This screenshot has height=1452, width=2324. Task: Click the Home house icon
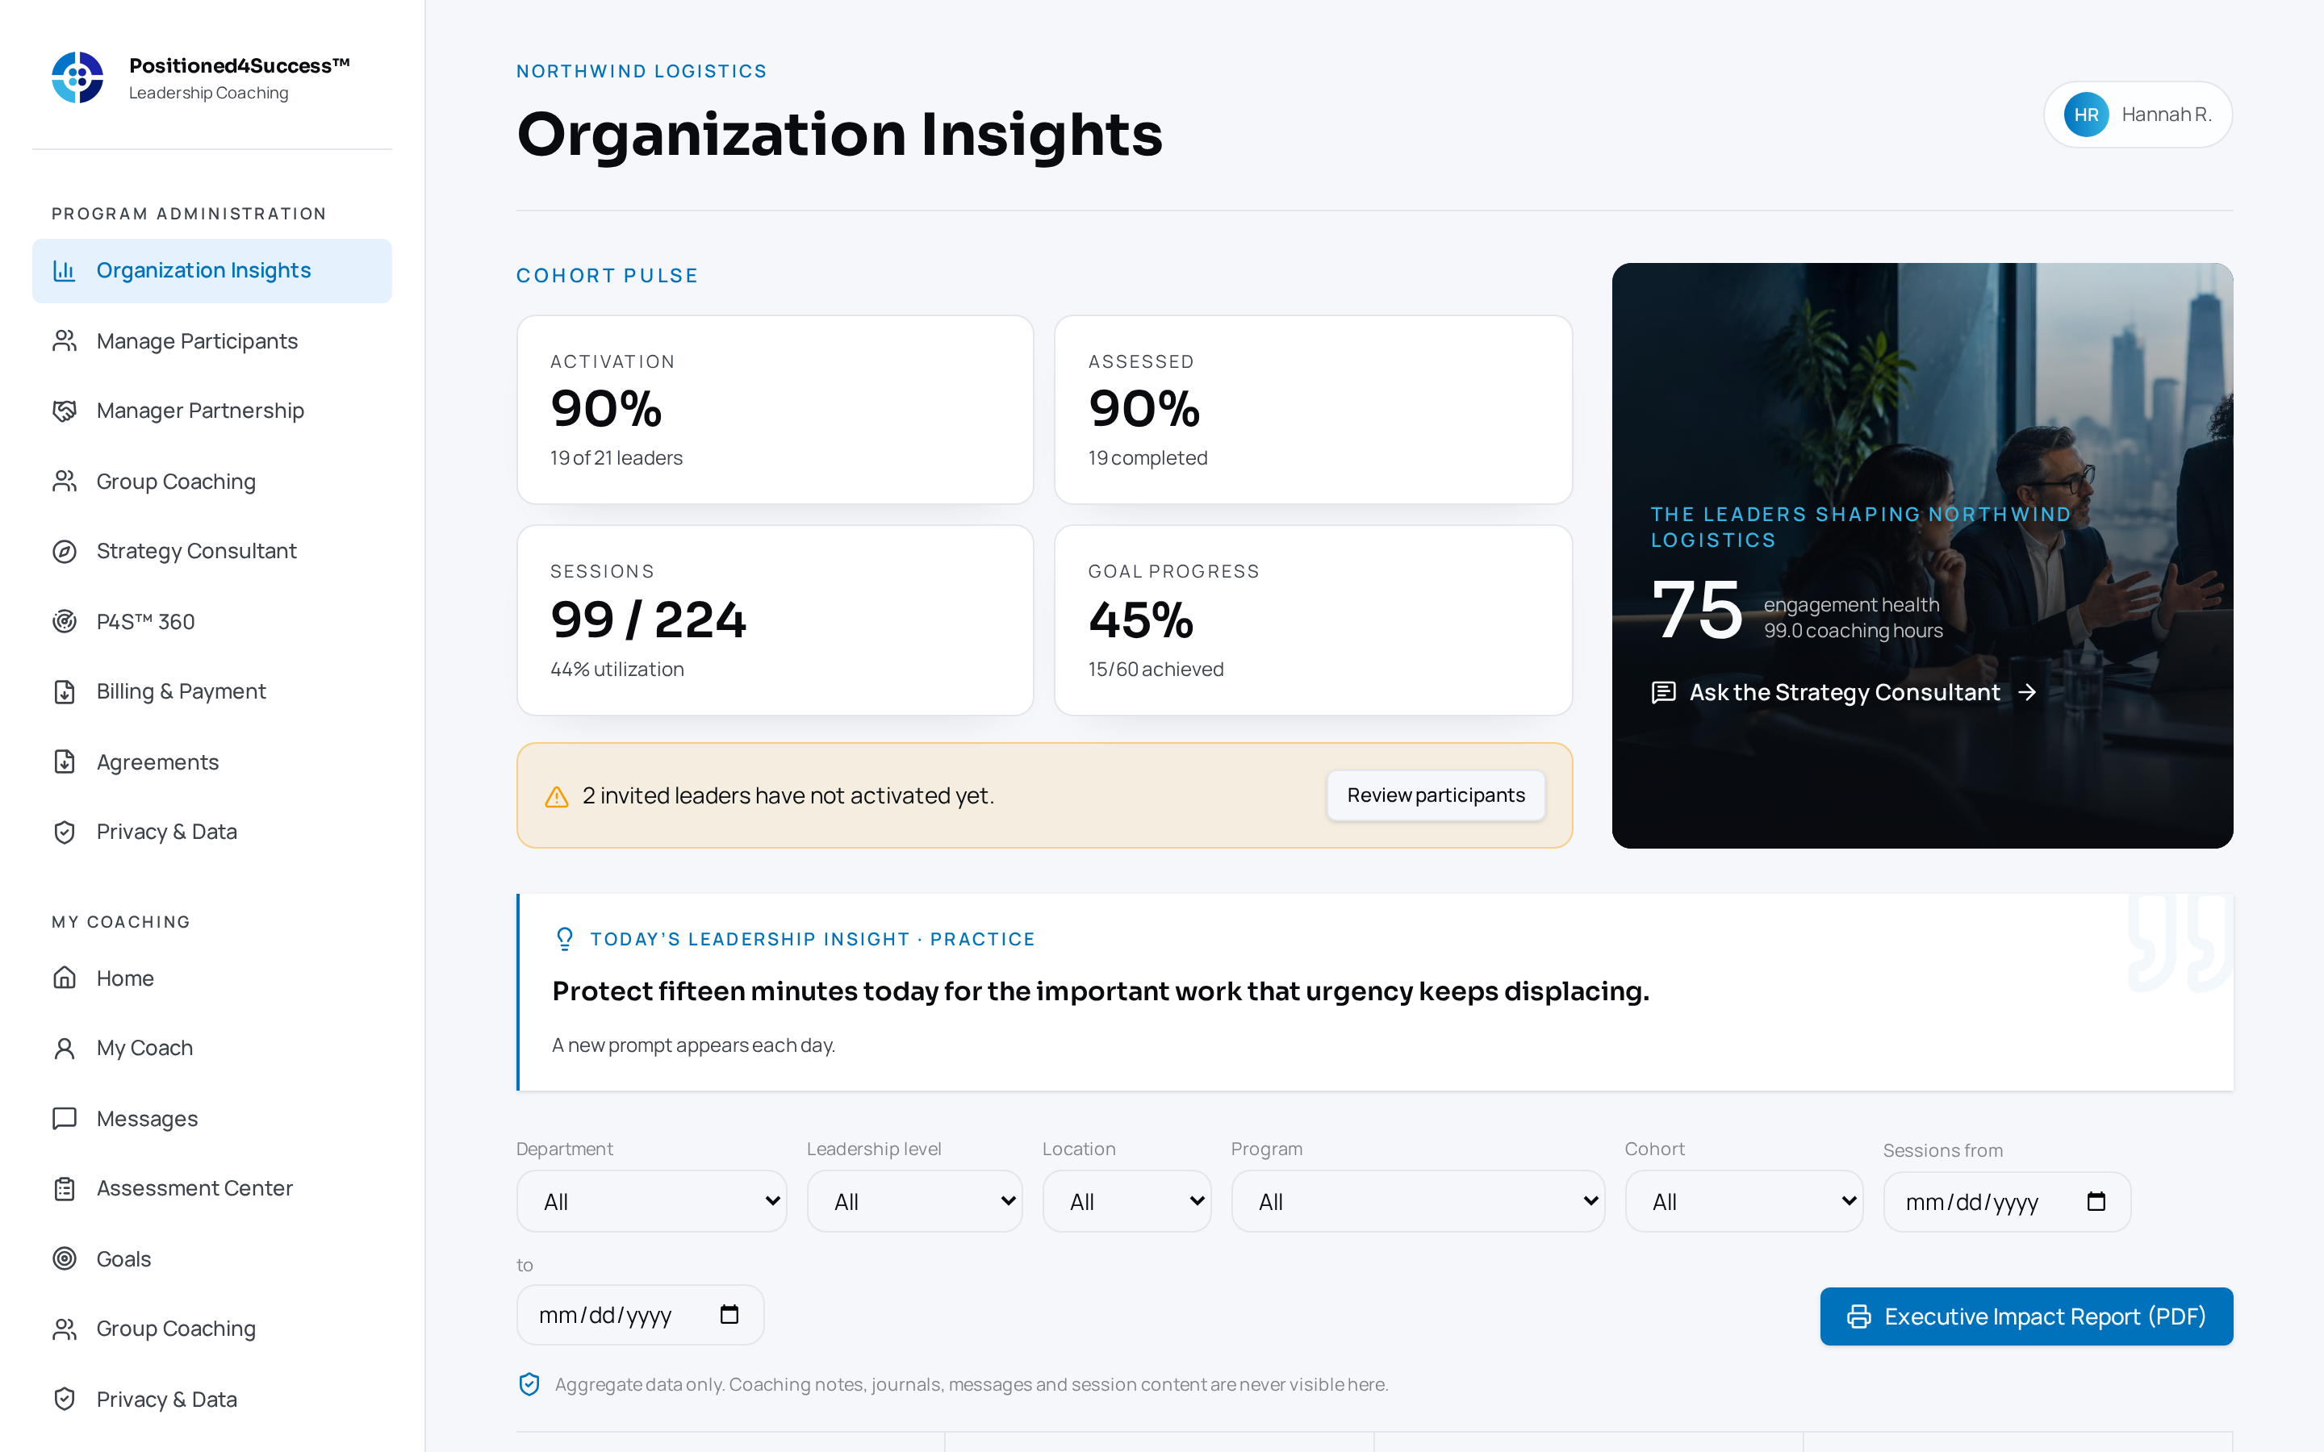[65, 978]
